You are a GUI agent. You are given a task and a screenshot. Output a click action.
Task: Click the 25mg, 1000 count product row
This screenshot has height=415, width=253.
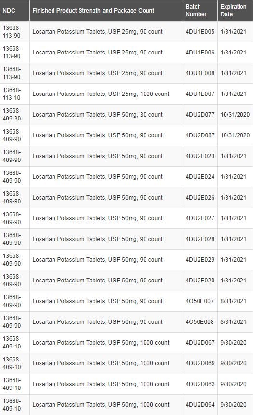click(126, 94)
